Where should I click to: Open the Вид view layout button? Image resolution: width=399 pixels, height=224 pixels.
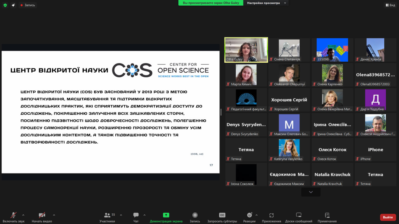point(390,5)
